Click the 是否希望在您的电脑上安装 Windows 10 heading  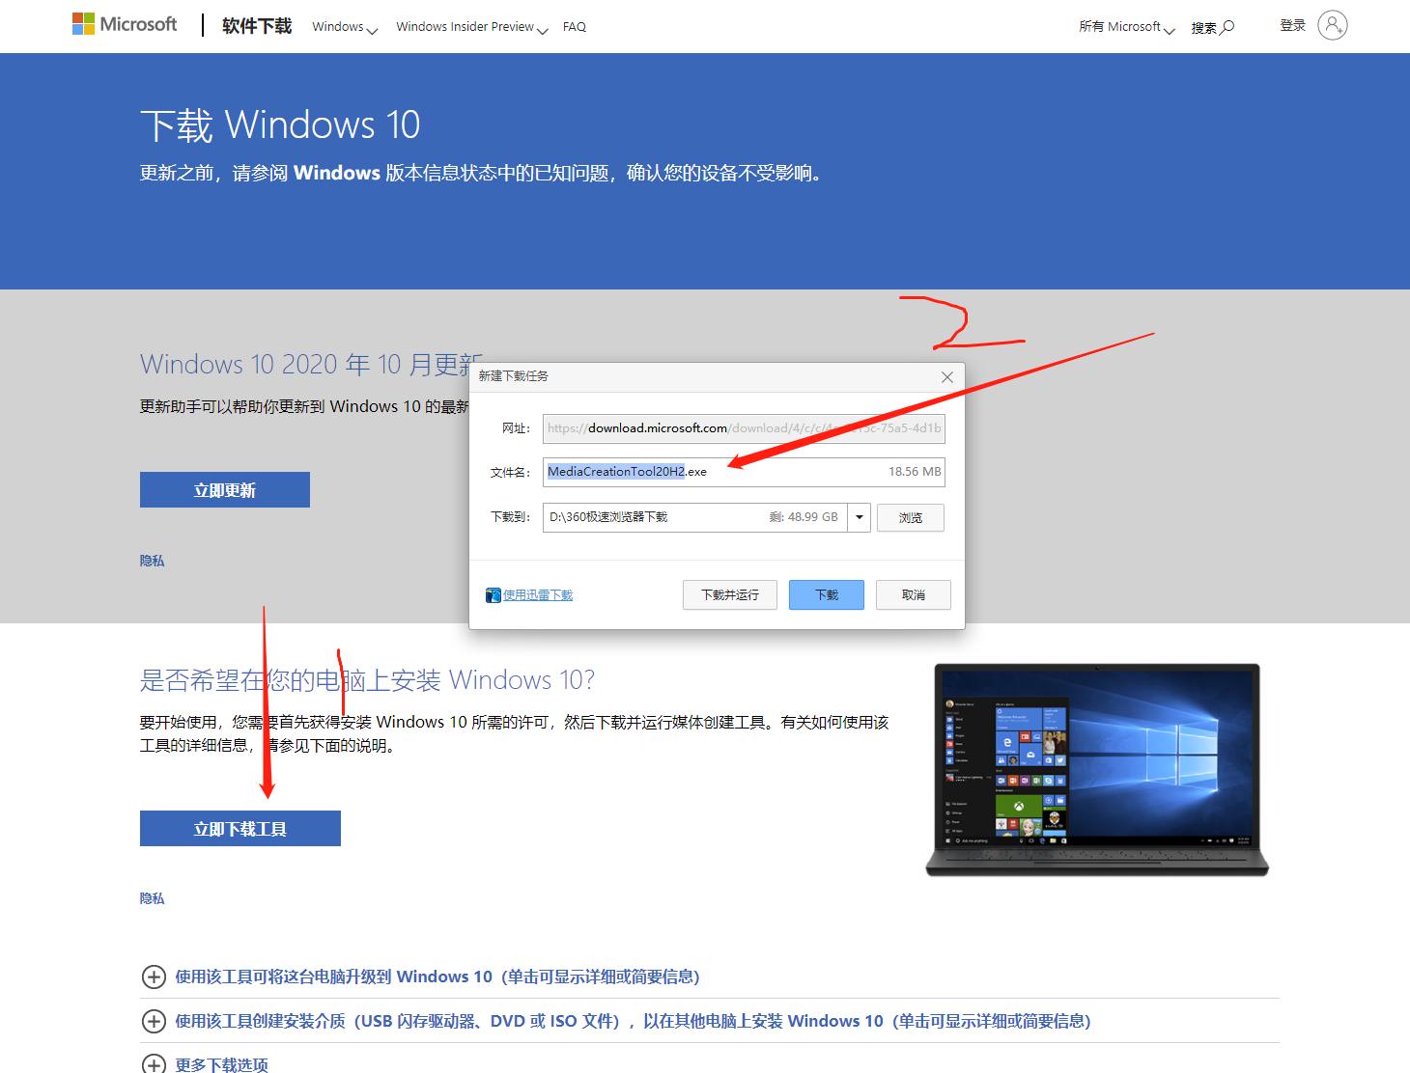(367, 680)
